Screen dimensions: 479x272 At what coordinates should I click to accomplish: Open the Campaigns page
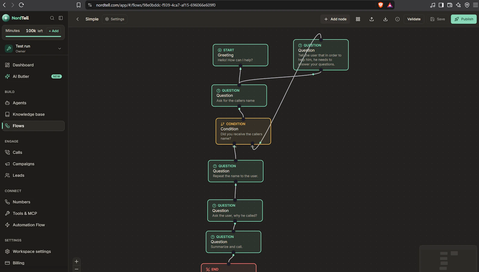pos(33,164)
